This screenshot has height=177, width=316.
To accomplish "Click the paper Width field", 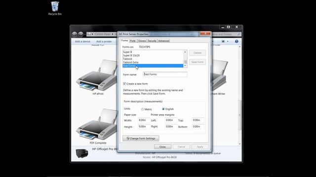I will [x=144, y=120].
